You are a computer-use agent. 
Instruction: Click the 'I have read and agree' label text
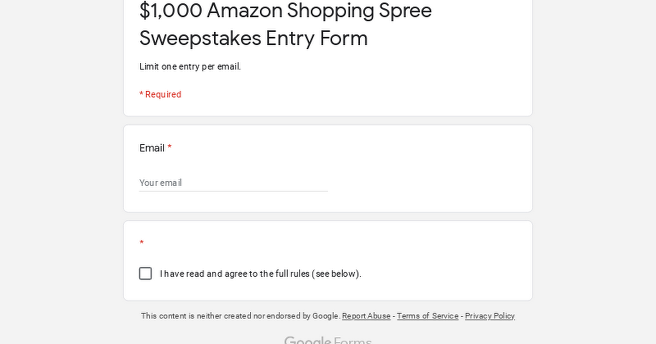[260, 274]
